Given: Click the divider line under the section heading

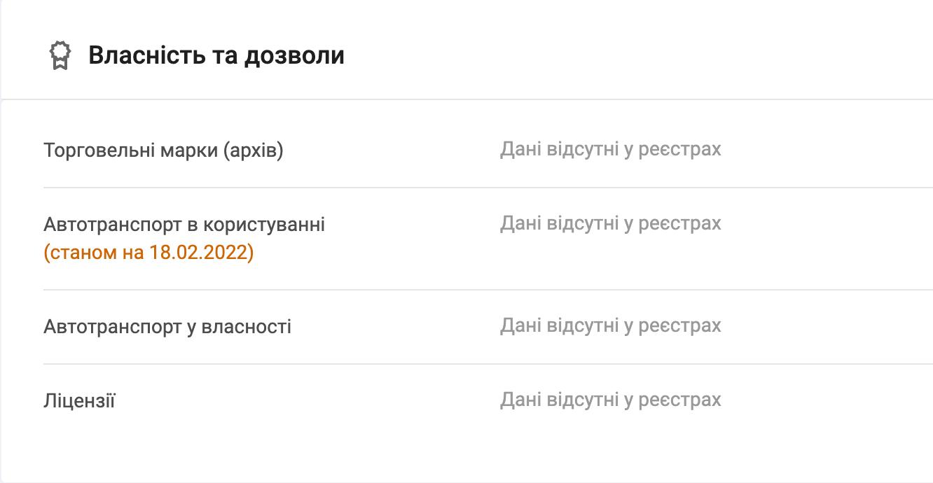Looking at the screenshot, I should tap(466, 99).
